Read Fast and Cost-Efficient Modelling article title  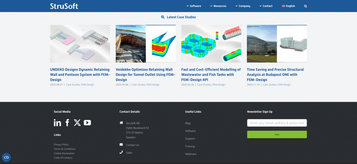click(x=211, y=74)
